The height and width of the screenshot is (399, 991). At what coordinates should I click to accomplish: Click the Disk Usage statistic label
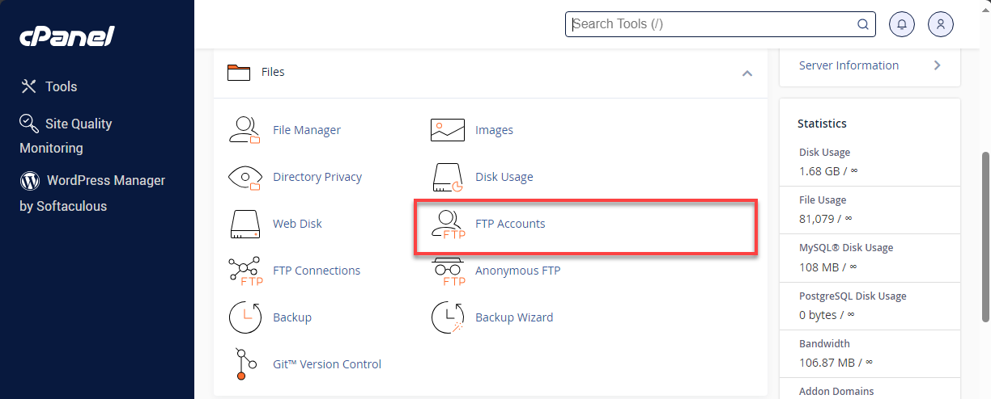[824, 153]
